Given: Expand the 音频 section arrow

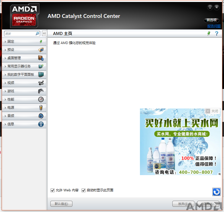Looking at the screenshot, I should click(x=5, y=116).
